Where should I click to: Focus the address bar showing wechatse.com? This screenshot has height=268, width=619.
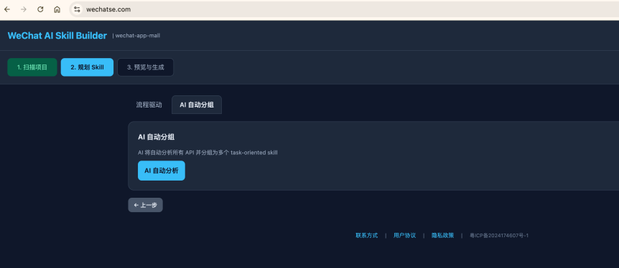[343, 9]
